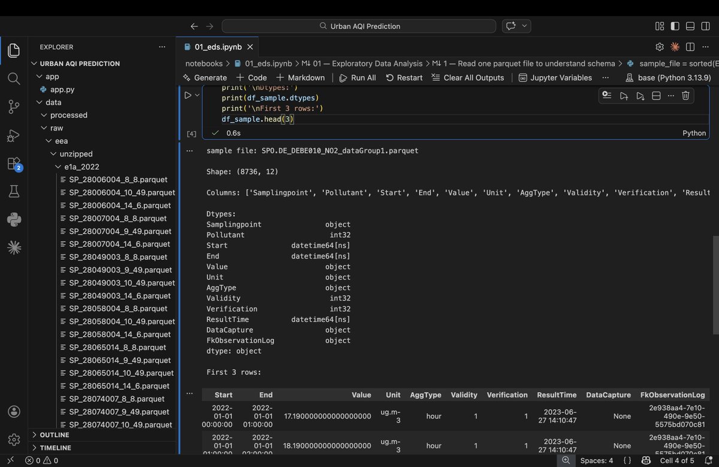This screenshot has width=719, height=467.
Task: Open the Explorer view in activity bar
Action: [x=14, y=50]
